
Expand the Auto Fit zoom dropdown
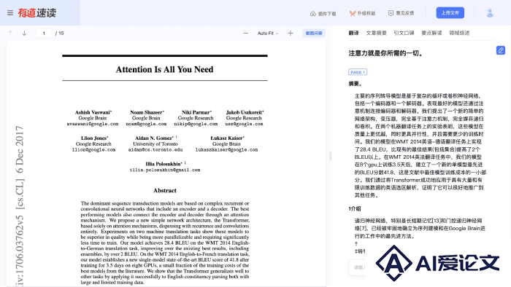pyautogui.click(x=268, y=34)
